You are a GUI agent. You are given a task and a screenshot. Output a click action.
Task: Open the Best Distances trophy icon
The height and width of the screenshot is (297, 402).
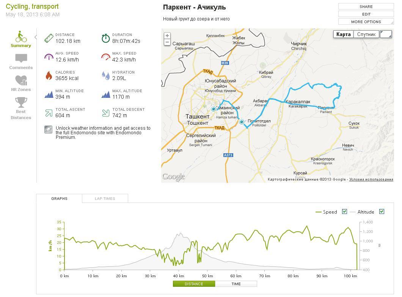point(21,102)
